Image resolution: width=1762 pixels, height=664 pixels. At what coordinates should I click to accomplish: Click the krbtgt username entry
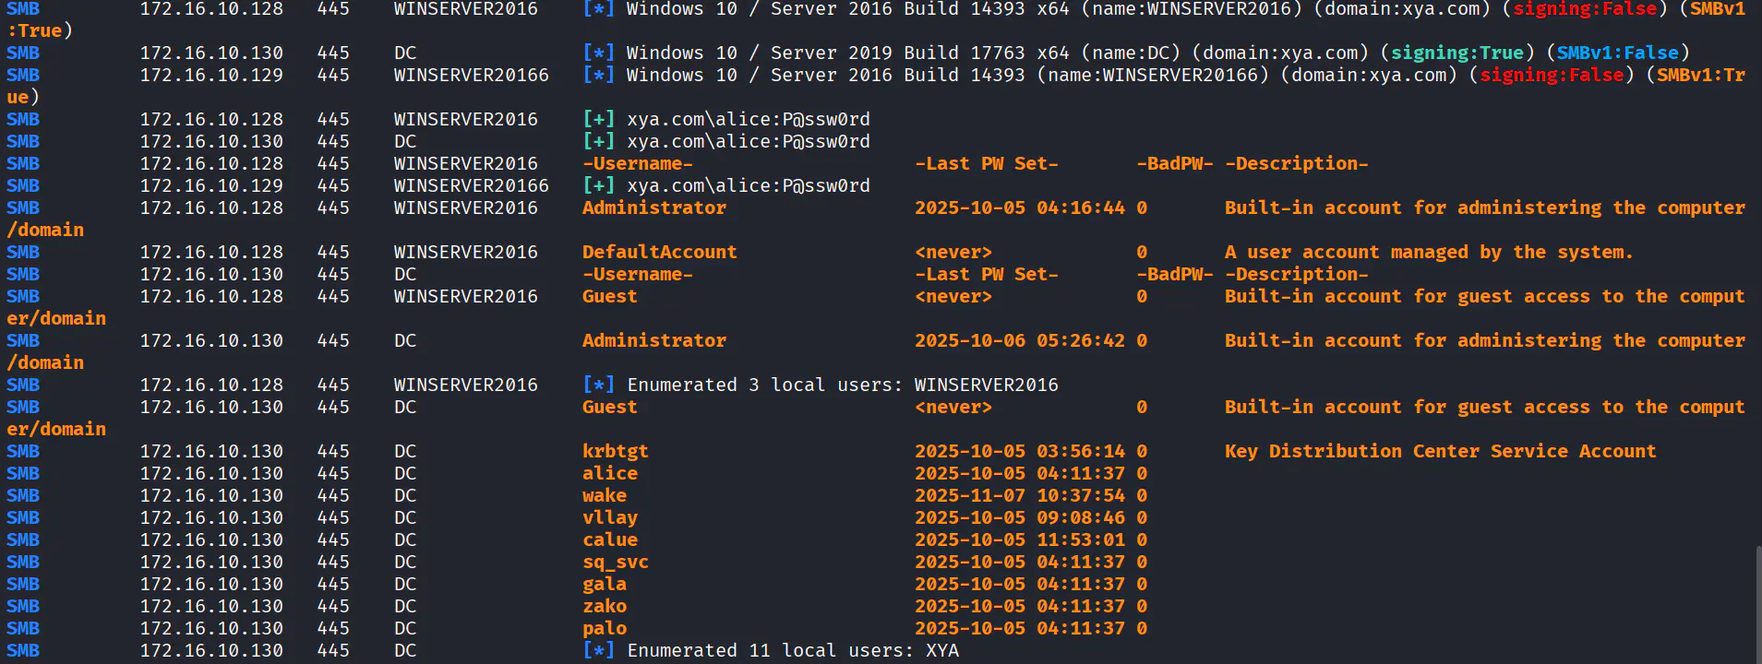coord(615,451)
